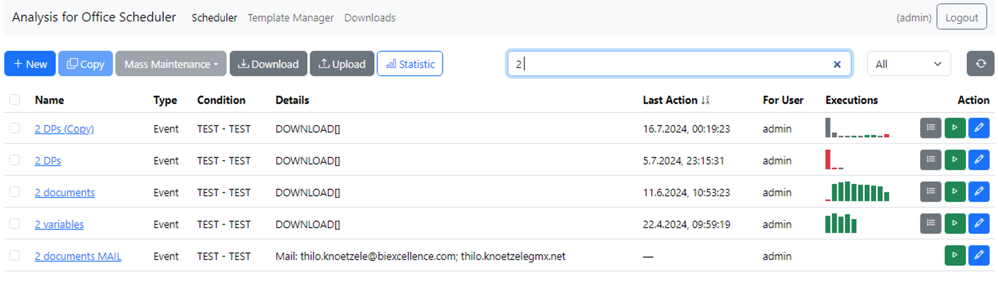Select the 2 variables row checkbox
This screenshot has width=998, height=282.
coord(15,224)
